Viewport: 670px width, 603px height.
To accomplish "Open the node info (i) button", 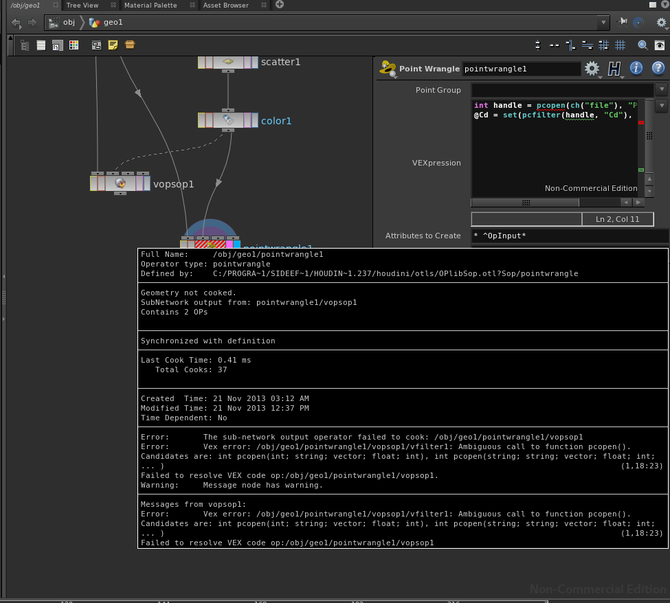I will [x=636, y=68].
